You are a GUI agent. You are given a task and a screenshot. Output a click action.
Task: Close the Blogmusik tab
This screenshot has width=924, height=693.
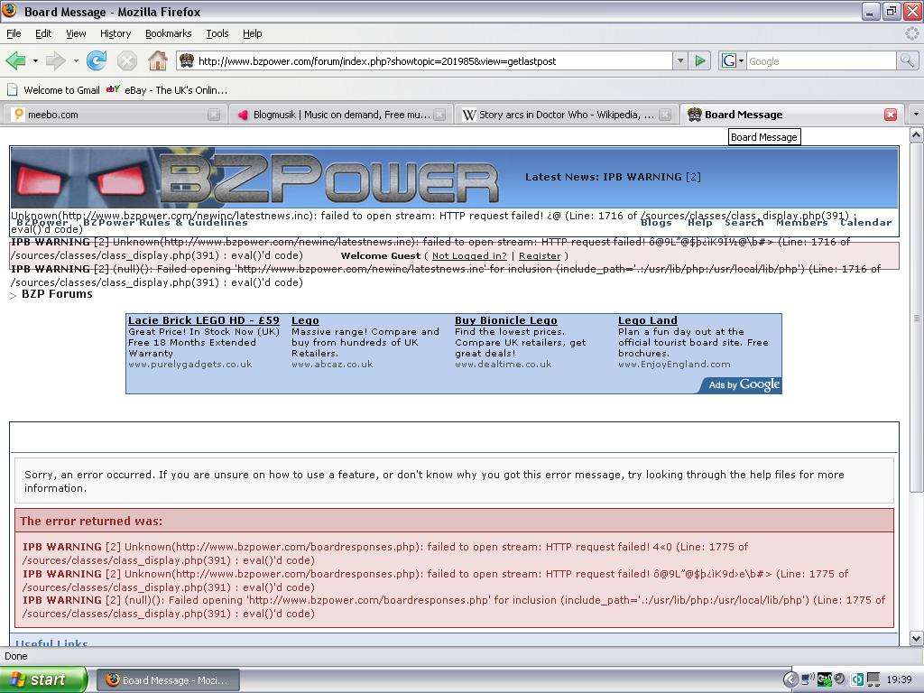pyautogui.click(x=439, y=115)
